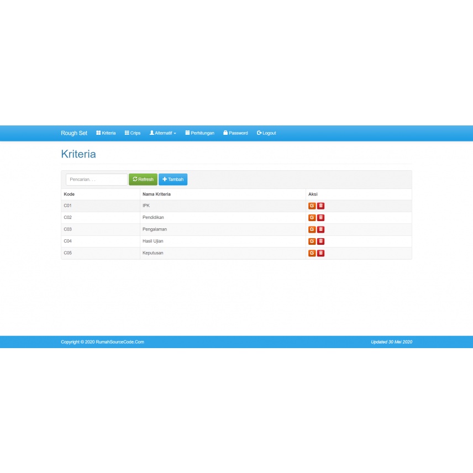The width and height of the screenshot is (473, 473).
Task: Click the RumahSourceCode.Com copyright text
Action: (x=103, y=342)
